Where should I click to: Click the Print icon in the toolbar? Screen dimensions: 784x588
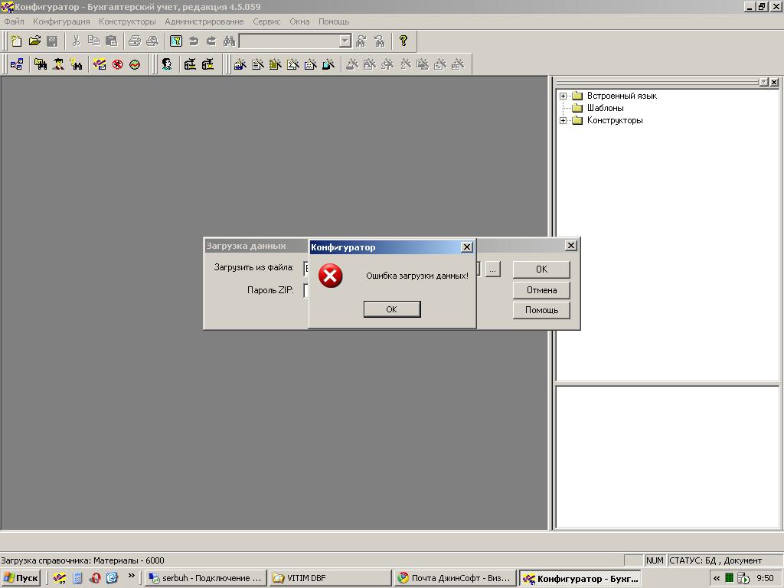coord(135,41)
